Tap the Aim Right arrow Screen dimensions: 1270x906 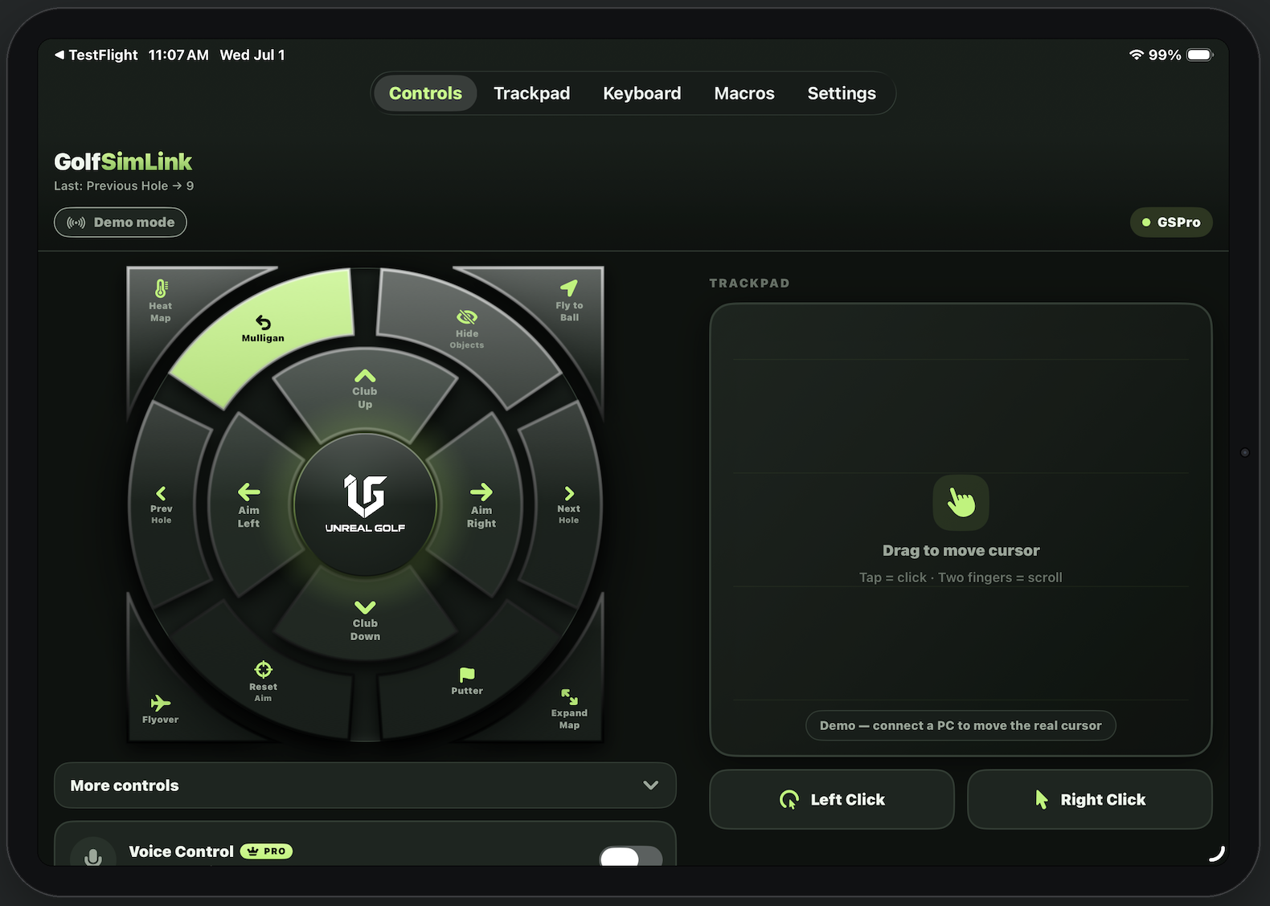pyautogui.click(x=481, y=492)
